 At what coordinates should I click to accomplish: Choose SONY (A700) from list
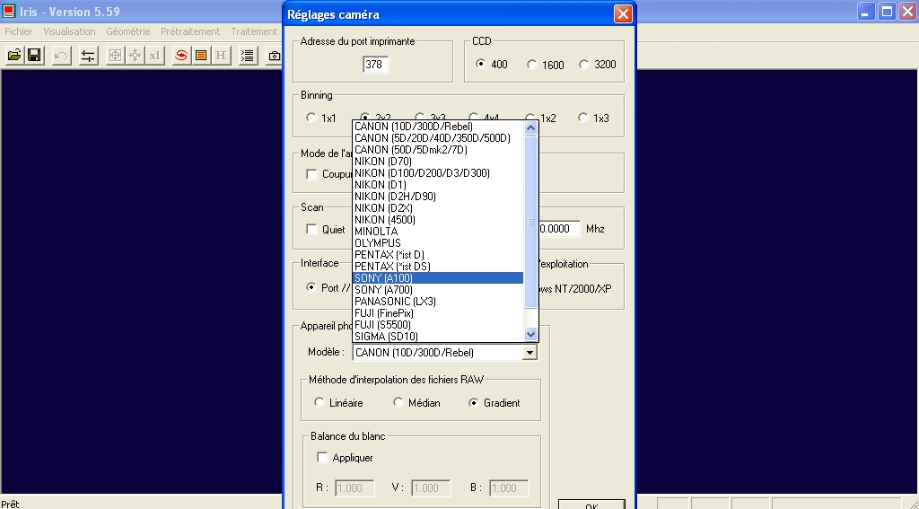[x=438, y=290]
